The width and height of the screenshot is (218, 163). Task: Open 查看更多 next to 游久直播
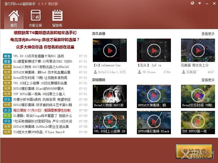pos(208,34)
